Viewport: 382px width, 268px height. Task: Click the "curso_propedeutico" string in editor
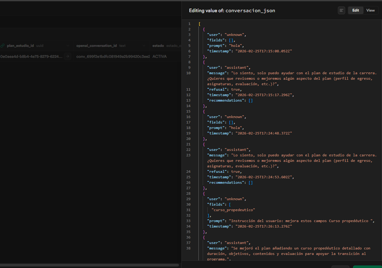(x=233, y=210)
